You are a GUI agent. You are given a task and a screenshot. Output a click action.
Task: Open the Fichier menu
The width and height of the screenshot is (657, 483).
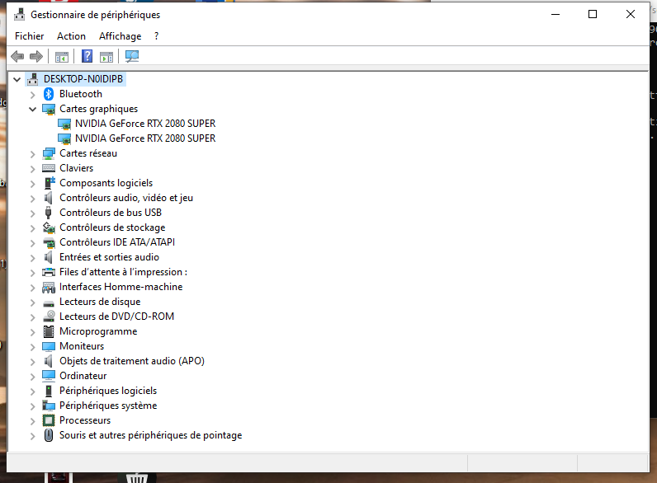(x=30, y=36)
